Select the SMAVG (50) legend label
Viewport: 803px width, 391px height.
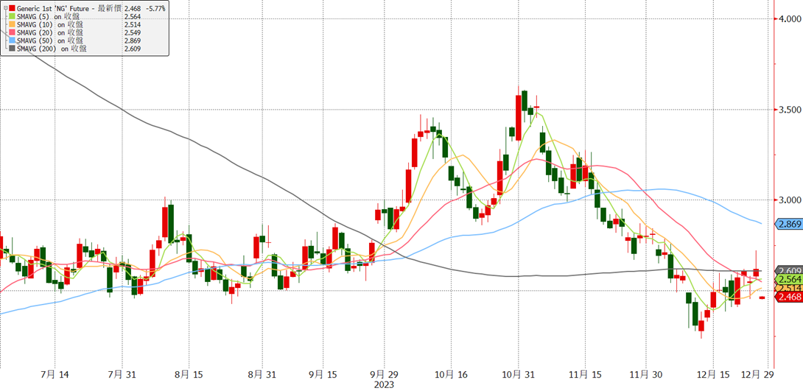click(50, 40)
